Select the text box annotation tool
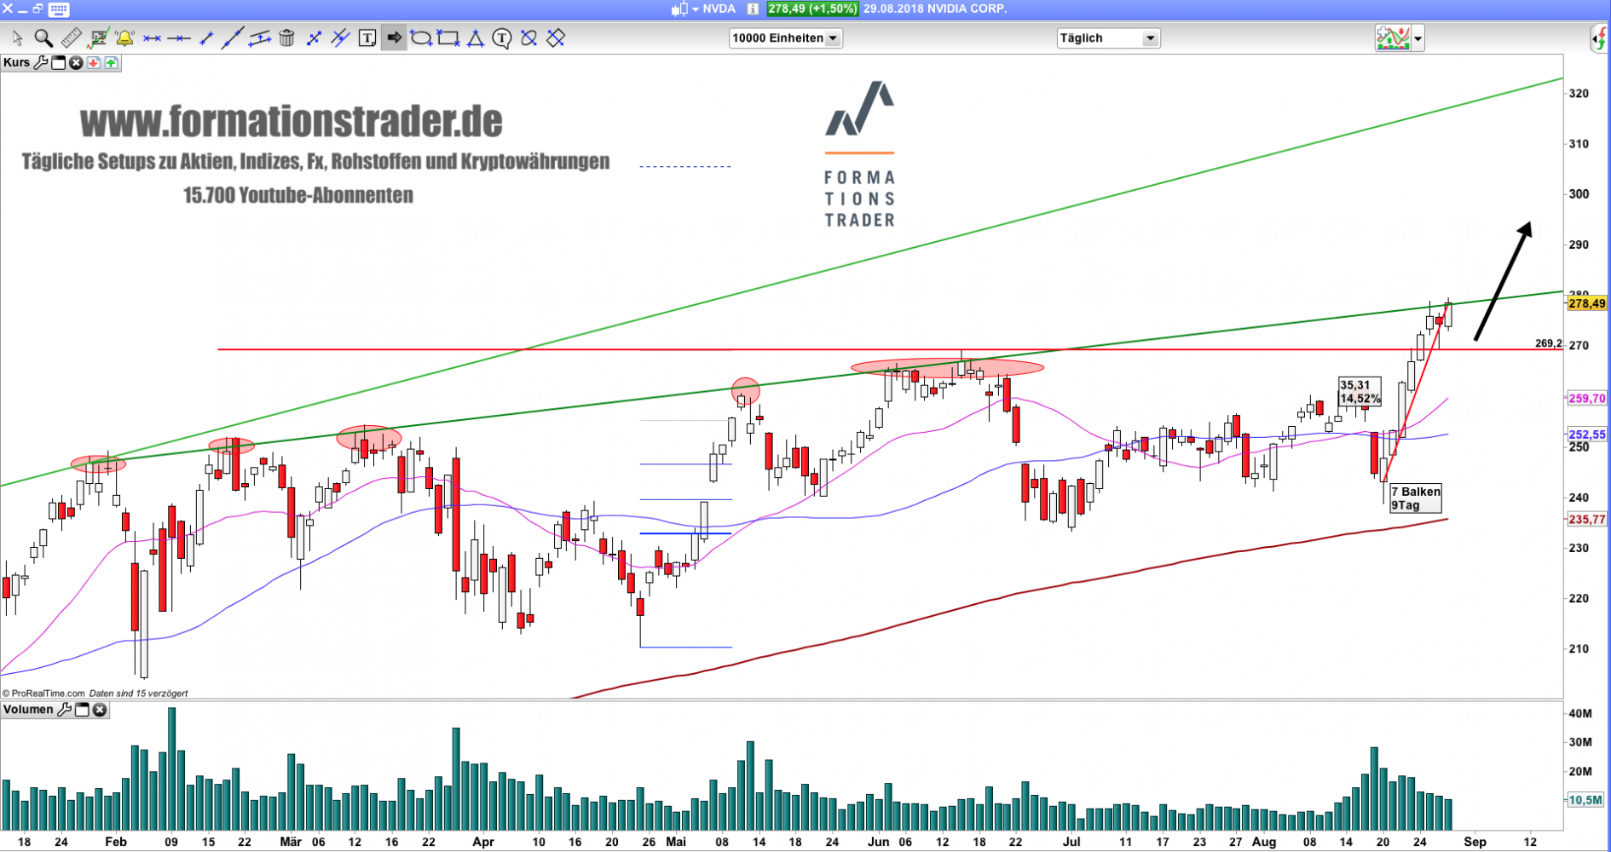This screenshot has height=852, width=1611. [367, 38]
